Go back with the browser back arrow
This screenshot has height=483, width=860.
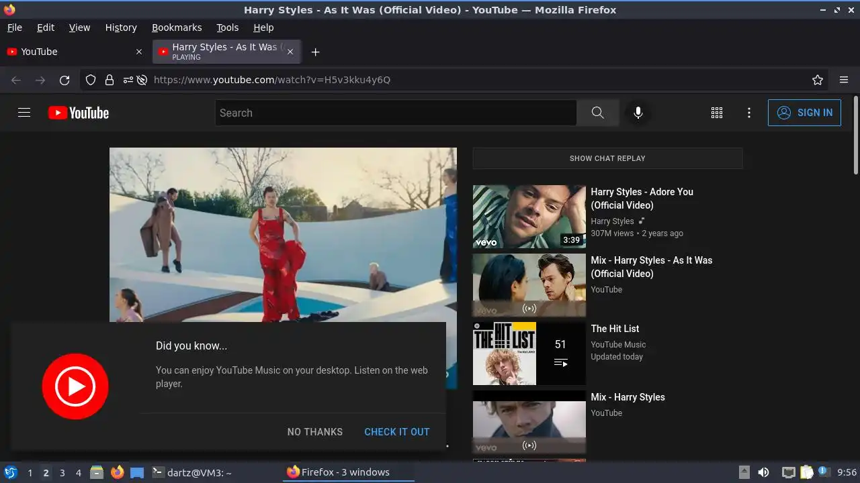pos(16,80)
